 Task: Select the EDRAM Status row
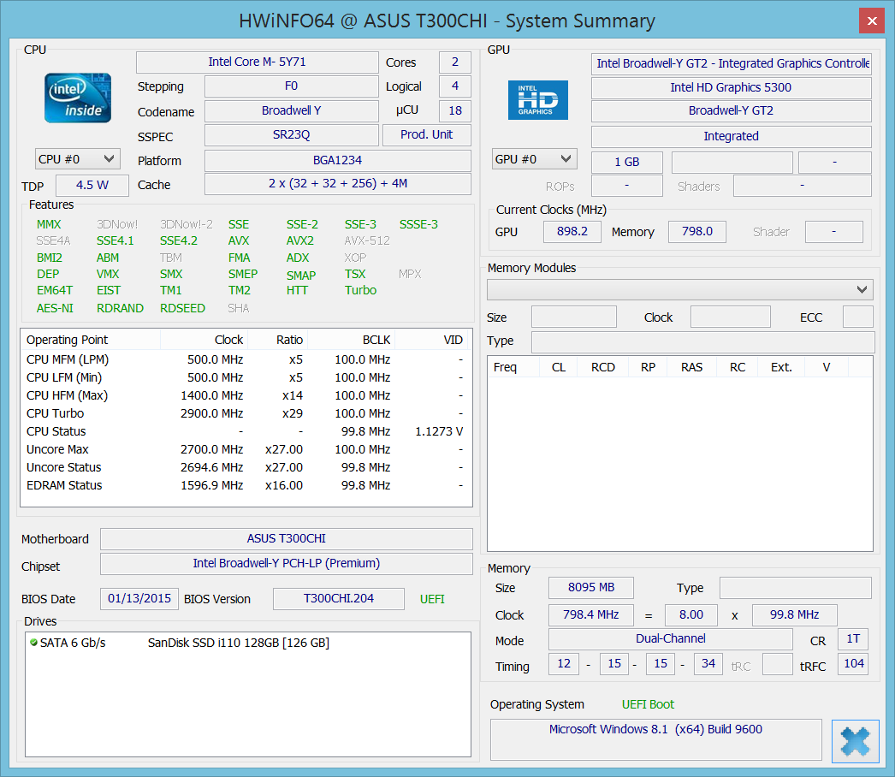[x=245, y=485]
